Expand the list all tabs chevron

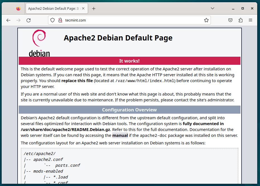213,8
